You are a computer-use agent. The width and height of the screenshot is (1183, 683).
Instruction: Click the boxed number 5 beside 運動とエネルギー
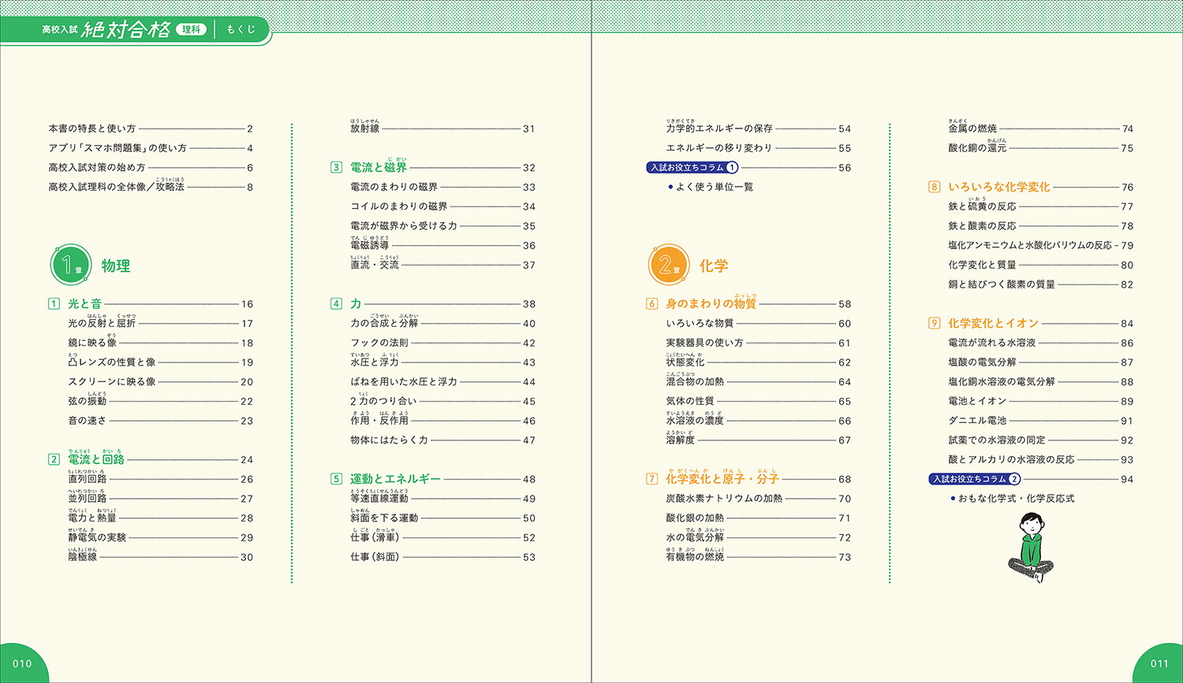click(336, 479)
